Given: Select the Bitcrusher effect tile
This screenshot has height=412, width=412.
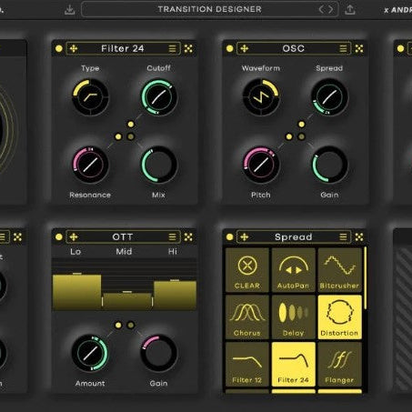Looking at the screenshot, I should coord(339,270).
